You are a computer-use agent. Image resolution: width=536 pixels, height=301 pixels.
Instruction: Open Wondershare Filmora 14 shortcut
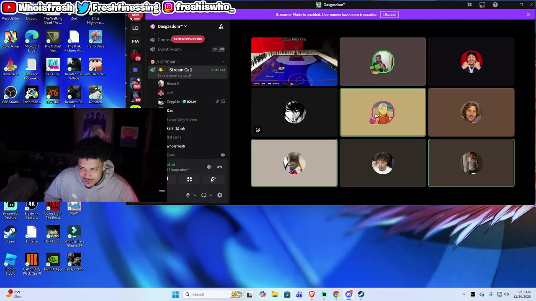click(74, 236)
